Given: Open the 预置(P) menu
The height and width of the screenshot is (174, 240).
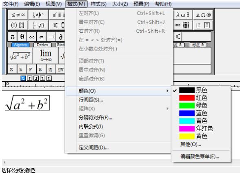Looking at the screenshot, I should click(141, 4).
